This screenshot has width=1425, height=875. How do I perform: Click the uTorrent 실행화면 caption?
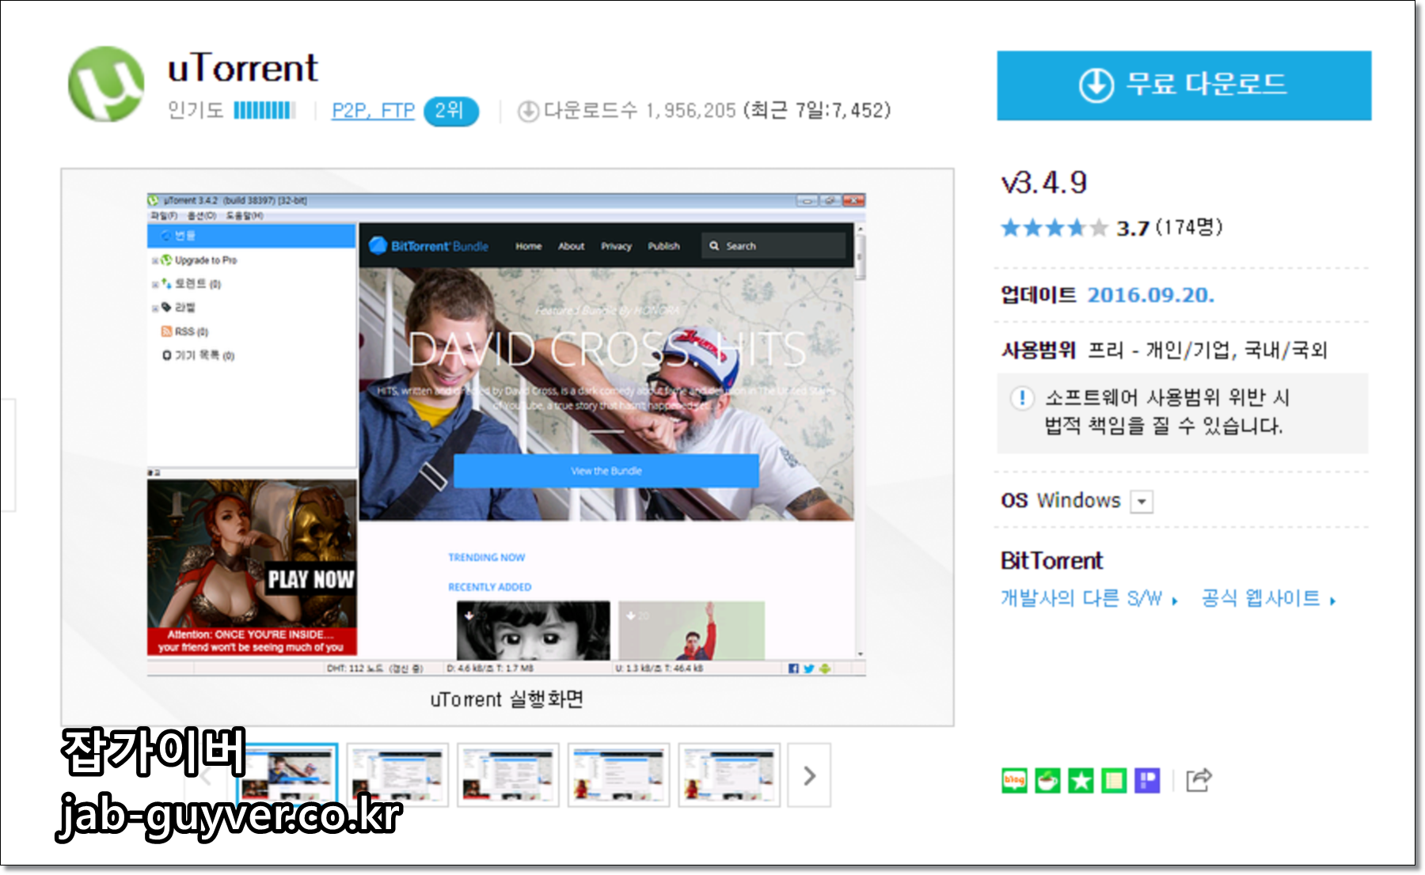click(x=507, y=699)
